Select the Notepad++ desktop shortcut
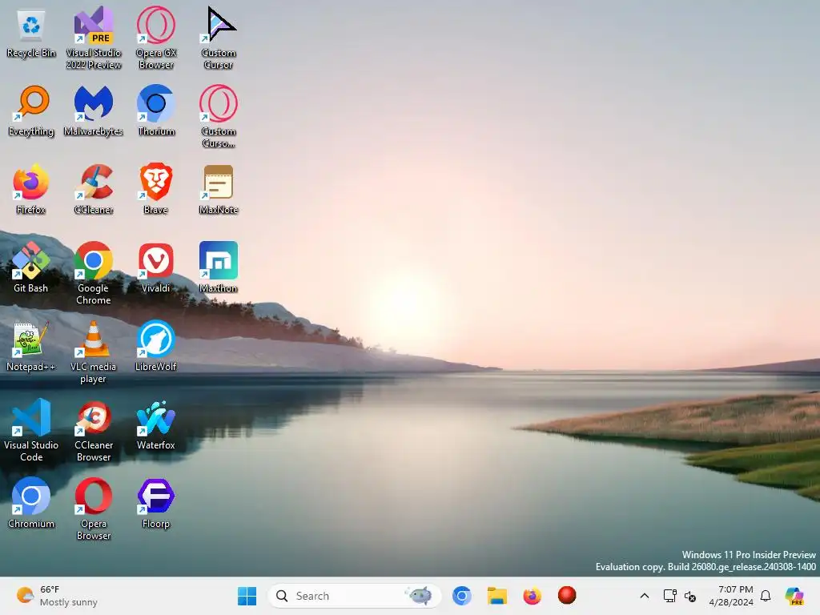 [31, 346]
